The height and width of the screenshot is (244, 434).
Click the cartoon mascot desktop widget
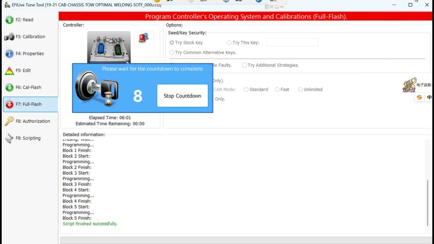pos(410,85)
